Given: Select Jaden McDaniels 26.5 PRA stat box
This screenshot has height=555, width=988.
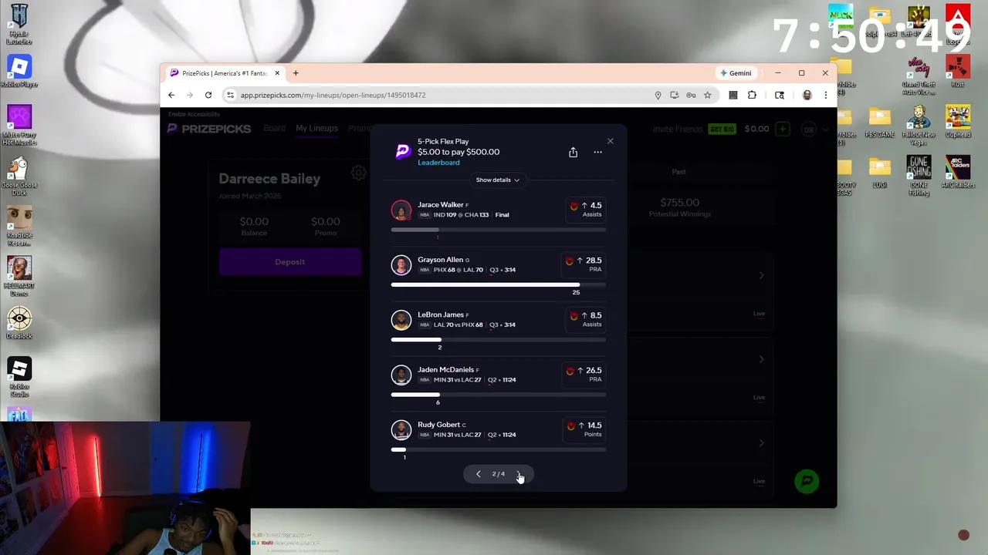Looking at the screenshot, I should [584, 374].
